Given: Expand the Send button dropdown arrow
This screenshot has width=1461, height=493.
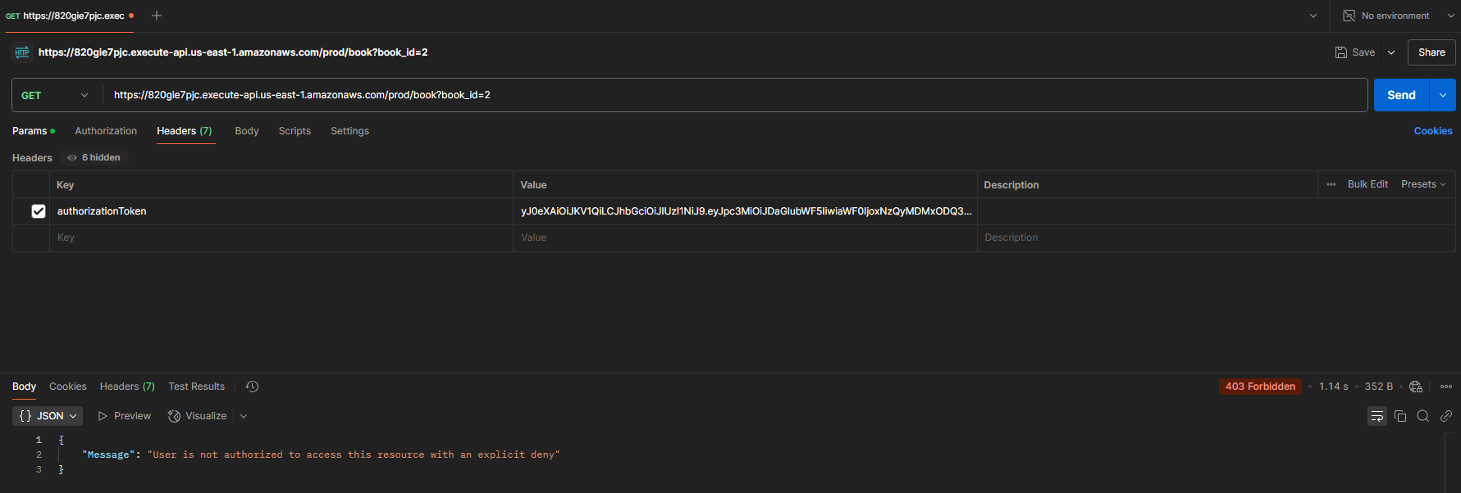Looking at the screenshot, I should (x=1443, y=95).
